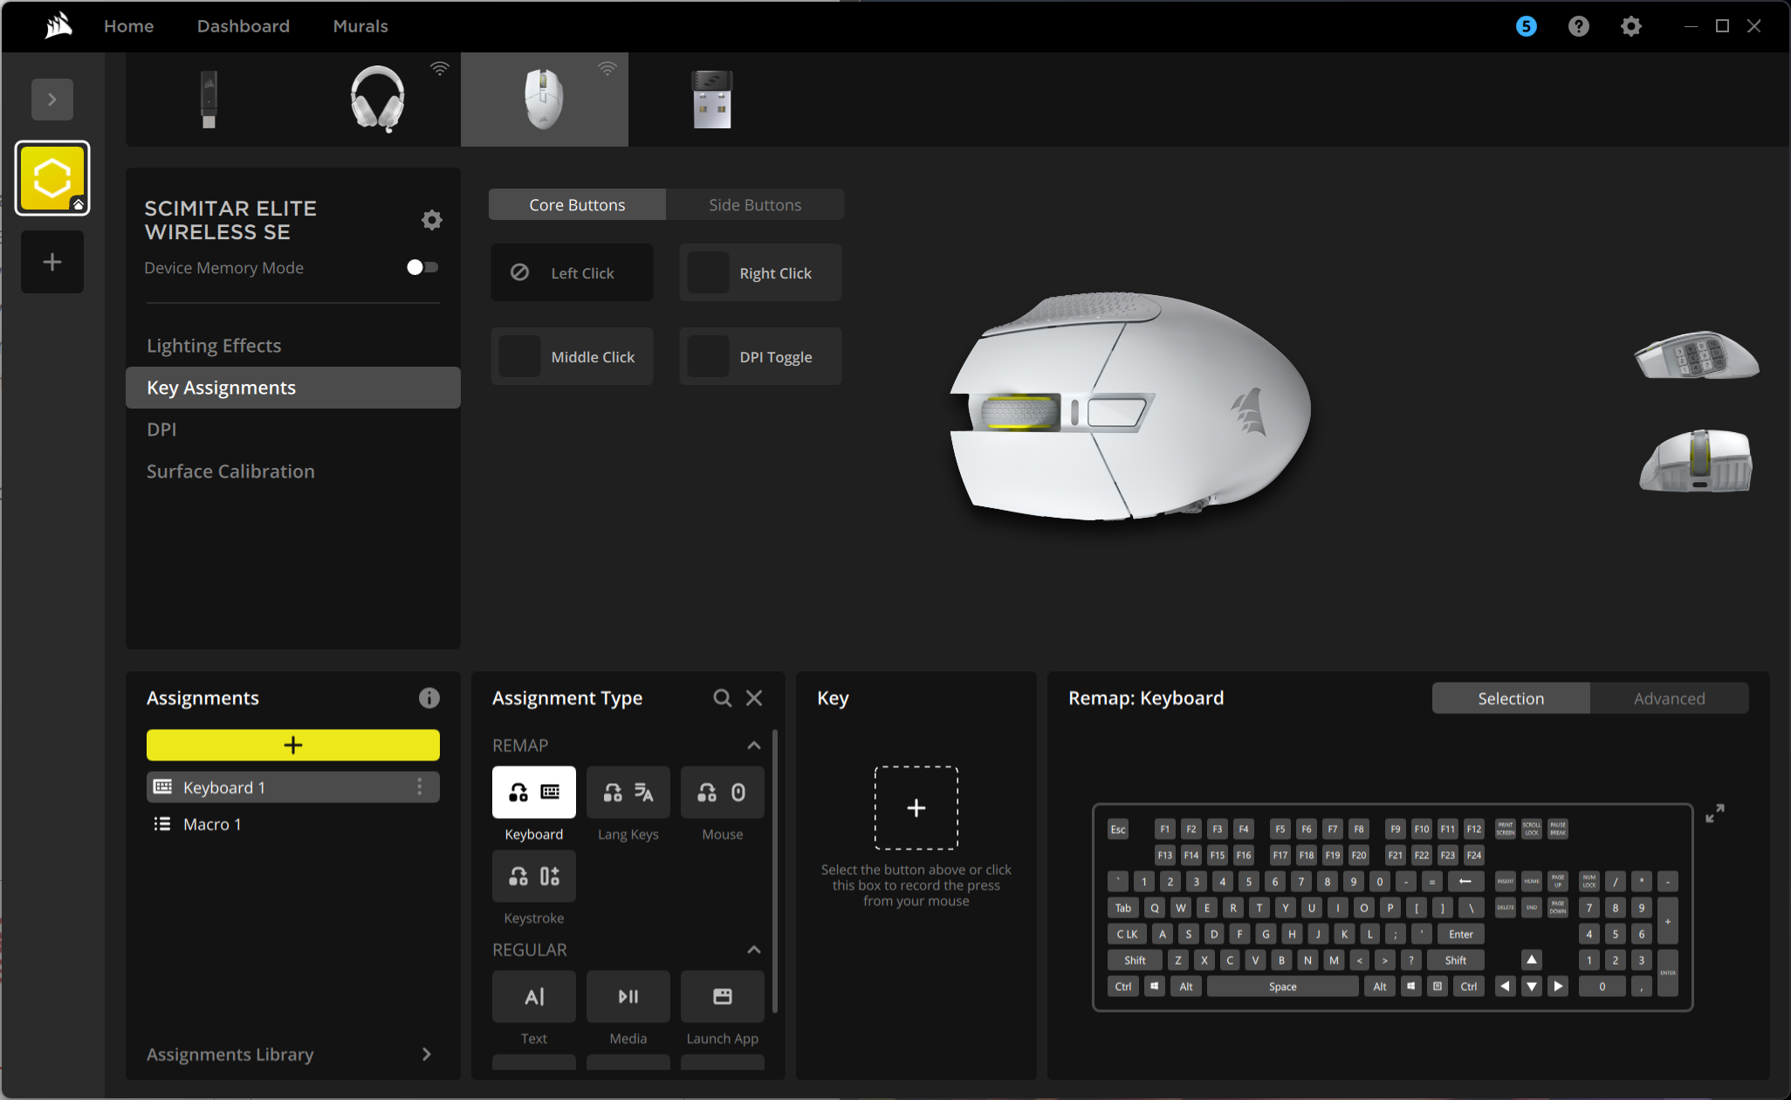This screenshot has width=1791, height=1100.
Task: Select the DPI Toggle button checkbox
Action: (x=709, y=356)
